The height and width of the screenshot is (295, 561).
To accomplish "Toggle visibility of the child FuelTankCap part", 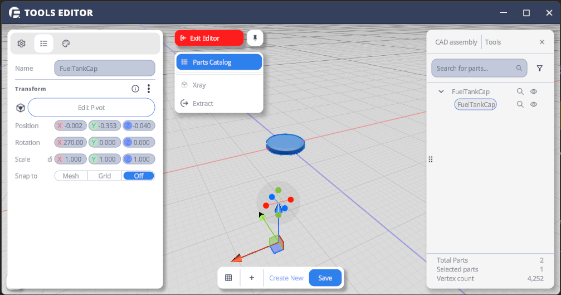I will (x=533, y=104).
